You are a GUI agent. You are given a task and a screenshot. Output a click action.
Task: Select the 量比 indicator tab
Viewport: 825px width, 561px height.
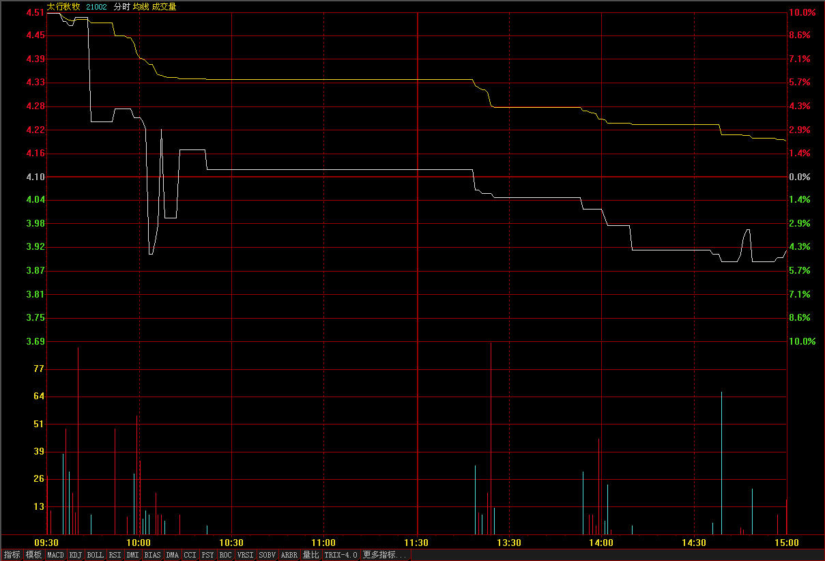pyautogui.click(x=311, y=555)
